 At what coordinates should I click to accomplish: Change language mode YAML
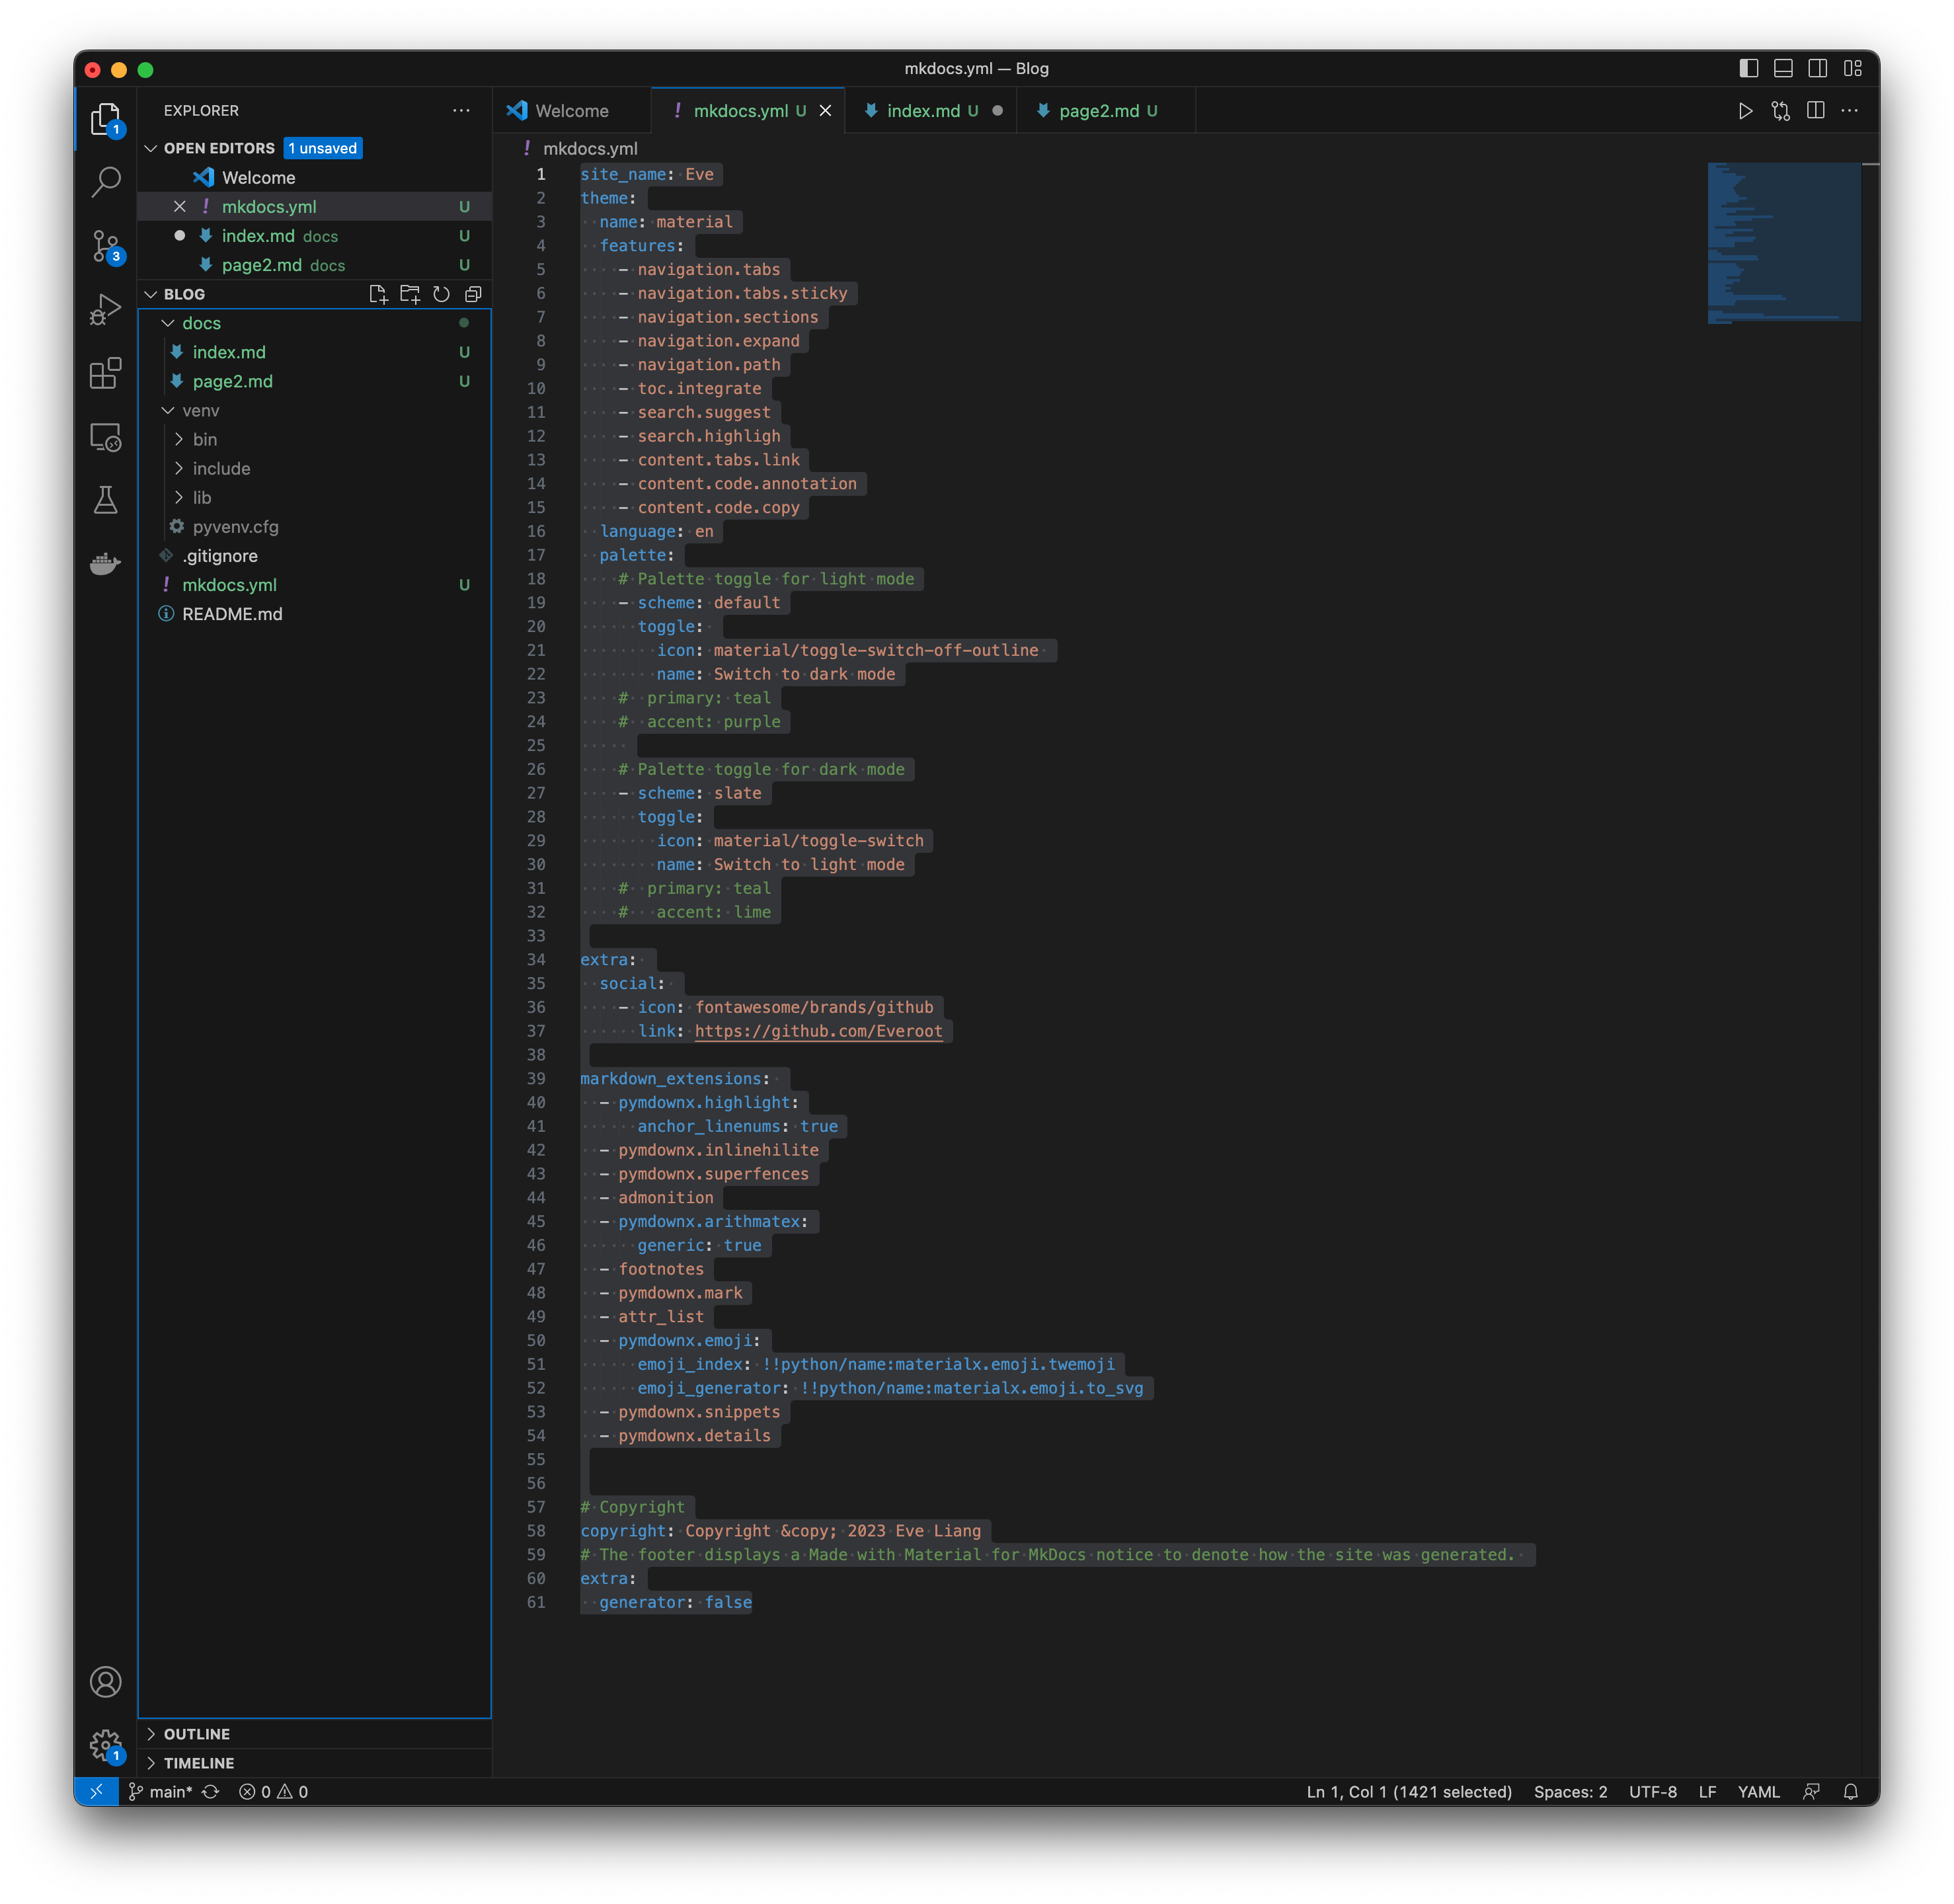[1758, 1791]
